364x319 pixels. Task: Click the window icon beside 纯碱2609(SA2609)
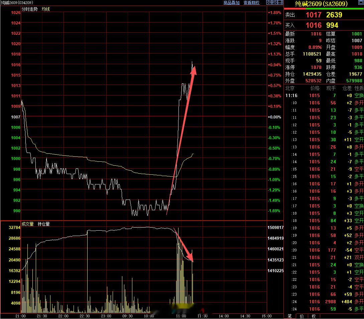[361, 3]
